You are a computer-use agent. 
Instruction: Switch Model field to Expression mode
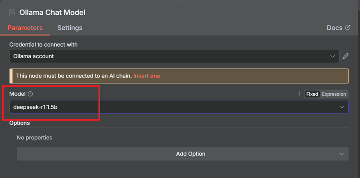(334, 94)
